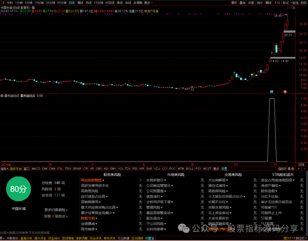This screenshot has width=308, height=241.
Task: Open 多股 multi-stock view
Action: (x=251, y=3)
